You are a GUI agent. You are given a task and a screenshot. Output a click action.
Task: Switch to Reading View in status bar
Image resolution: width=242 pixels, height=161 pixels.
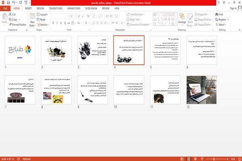[x=195, y=159]
